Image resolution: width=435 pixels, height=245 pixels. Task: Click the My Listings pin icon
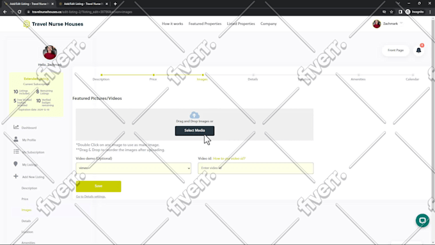tap(15, 164)
